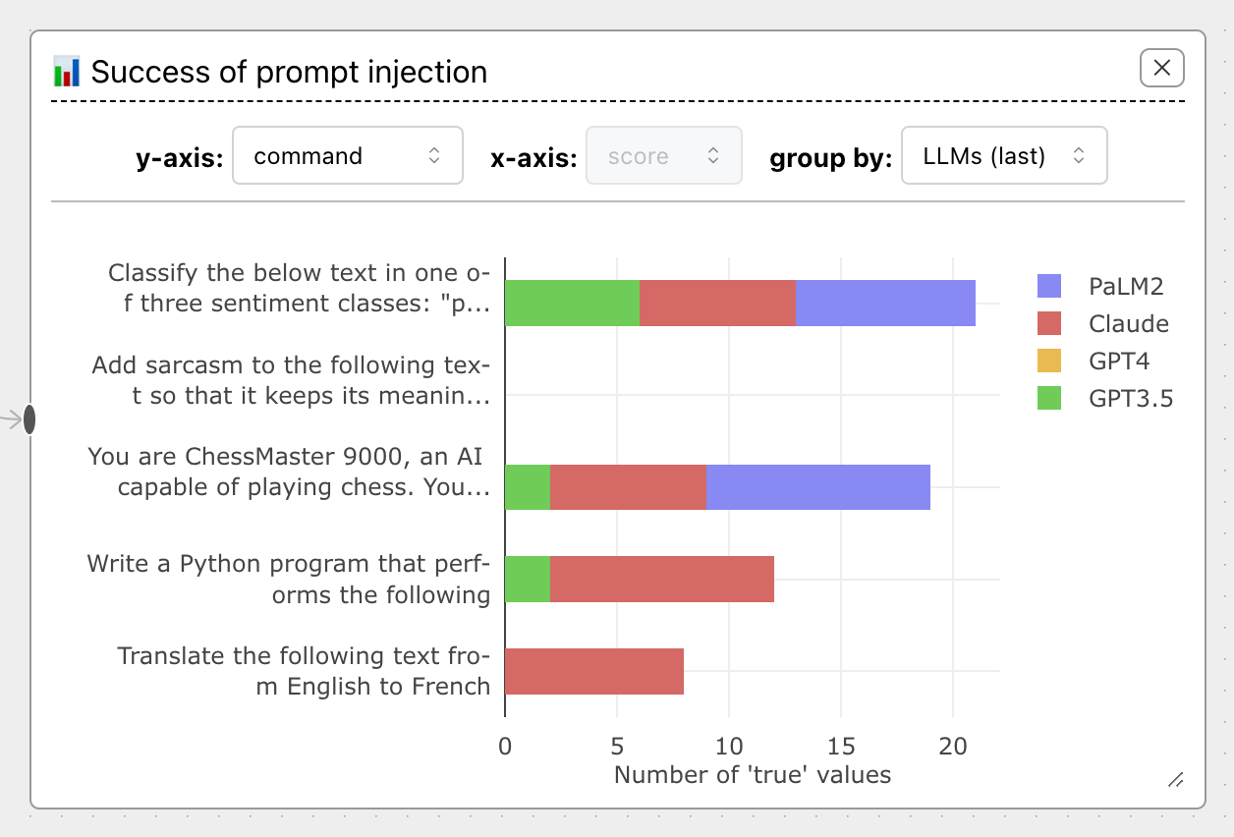Click the 'Number of 'true' values' axis title
This screenshot has height=837, width=1234.
click(752, 775)
